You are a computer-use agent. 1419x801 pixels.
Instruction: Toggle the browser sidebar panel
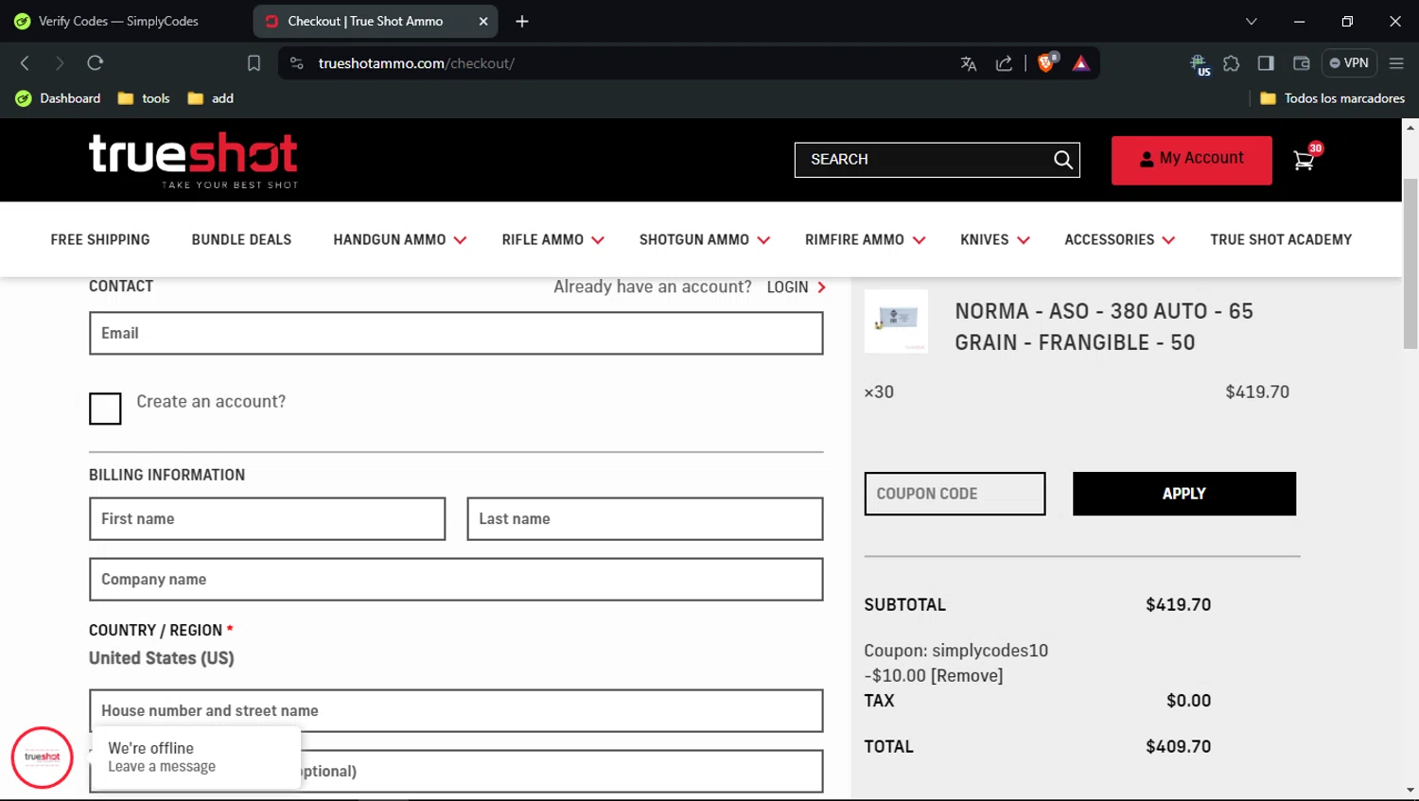1266,63
